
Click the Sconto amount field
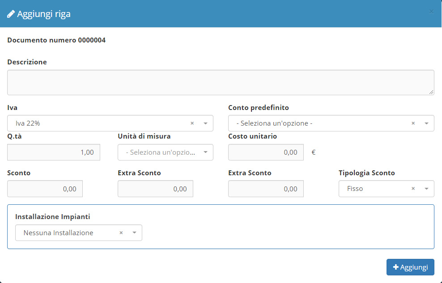(45, 189)
